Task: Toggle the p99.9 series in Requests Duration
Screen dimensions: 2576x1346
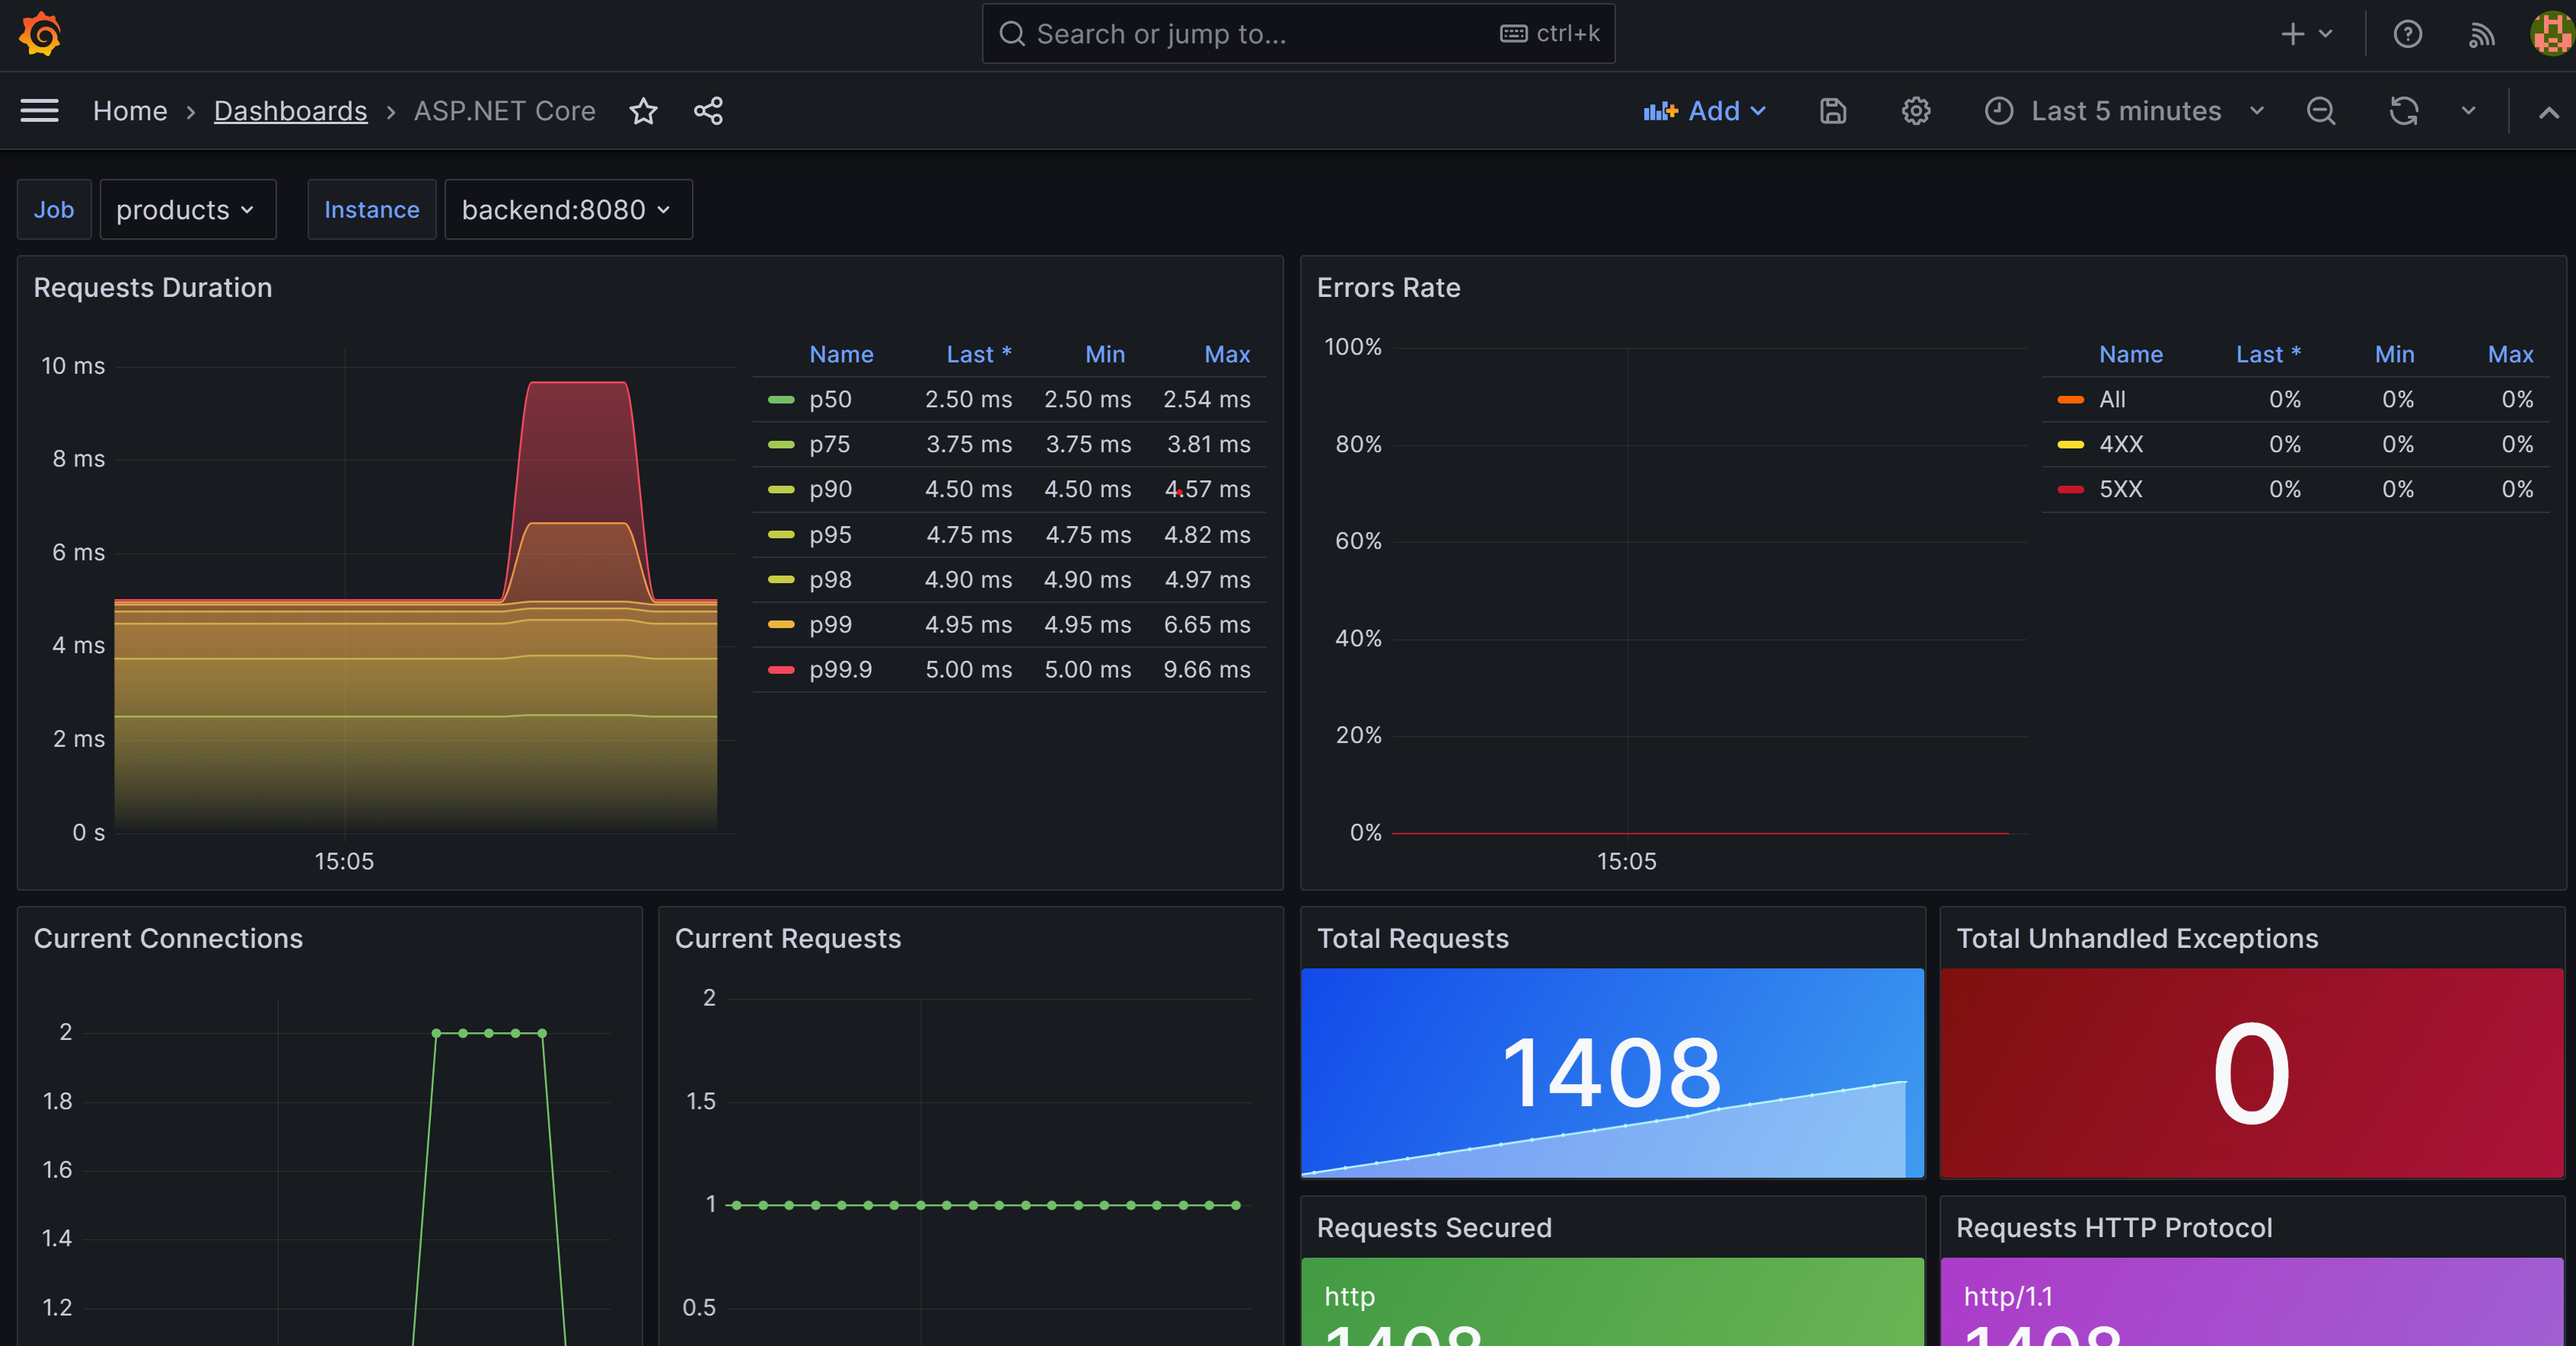Action: [840, 669]
